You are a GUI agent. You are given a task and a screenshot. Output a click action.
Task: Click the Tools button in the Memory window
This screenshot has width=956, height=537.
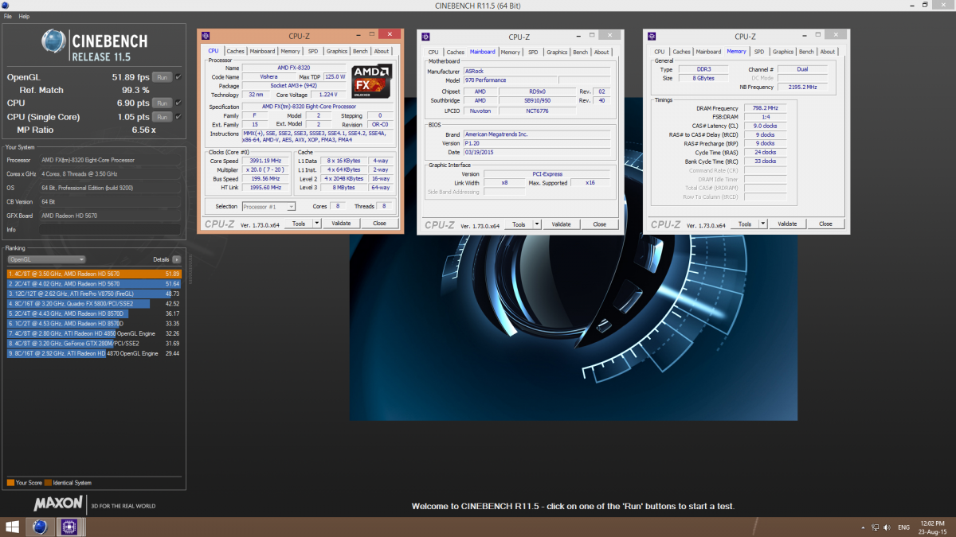744,224
